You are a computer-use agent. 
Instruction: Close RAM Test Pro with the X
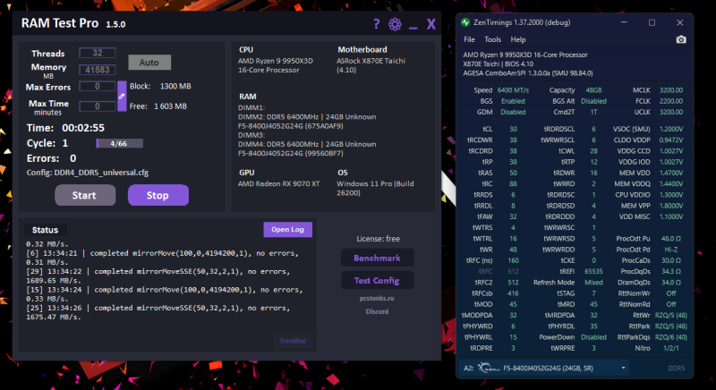pos(431,24)
